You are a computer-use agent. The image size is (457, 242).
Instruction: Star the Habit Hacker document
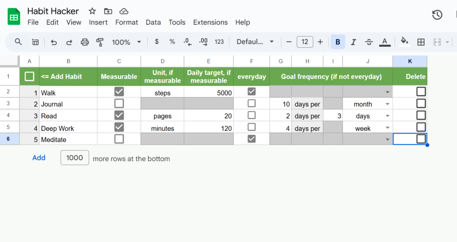(x=92, y=11)
